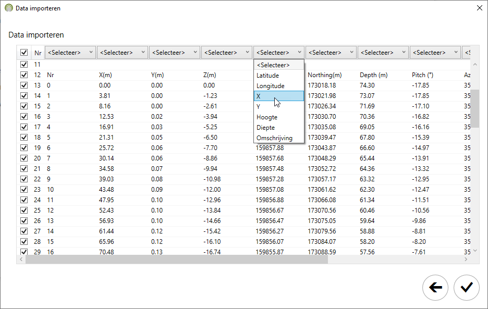Image resolution: width=488 pixels, height=309 pixels.
Task: Uncheck the checkbox for row 27
Action: [24, 231]
